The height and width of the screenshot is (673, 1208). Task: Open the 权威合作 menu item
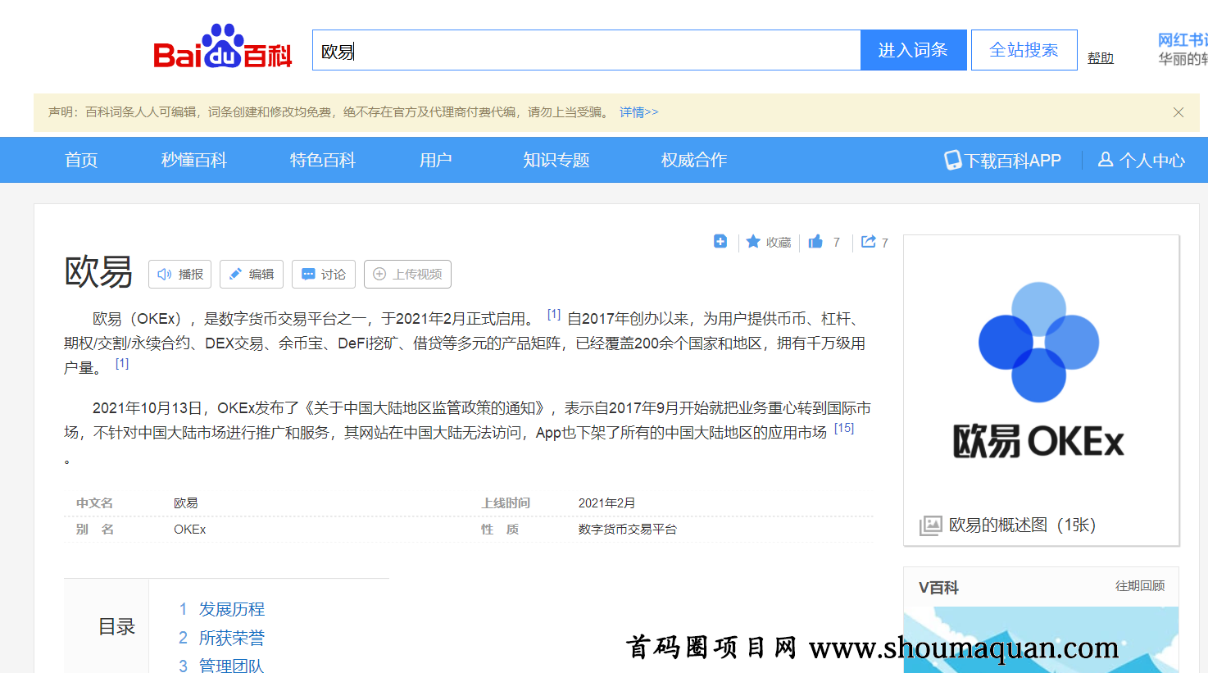(693, 160)
